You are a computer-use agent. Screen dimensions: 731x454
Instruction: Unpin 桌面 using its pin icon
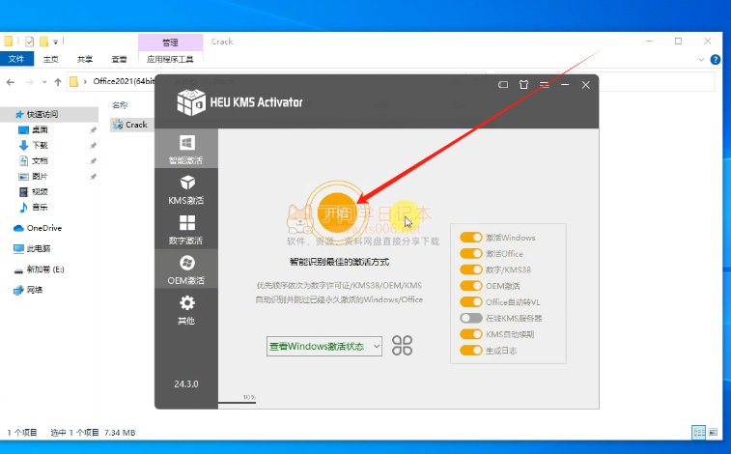[94, 130]
